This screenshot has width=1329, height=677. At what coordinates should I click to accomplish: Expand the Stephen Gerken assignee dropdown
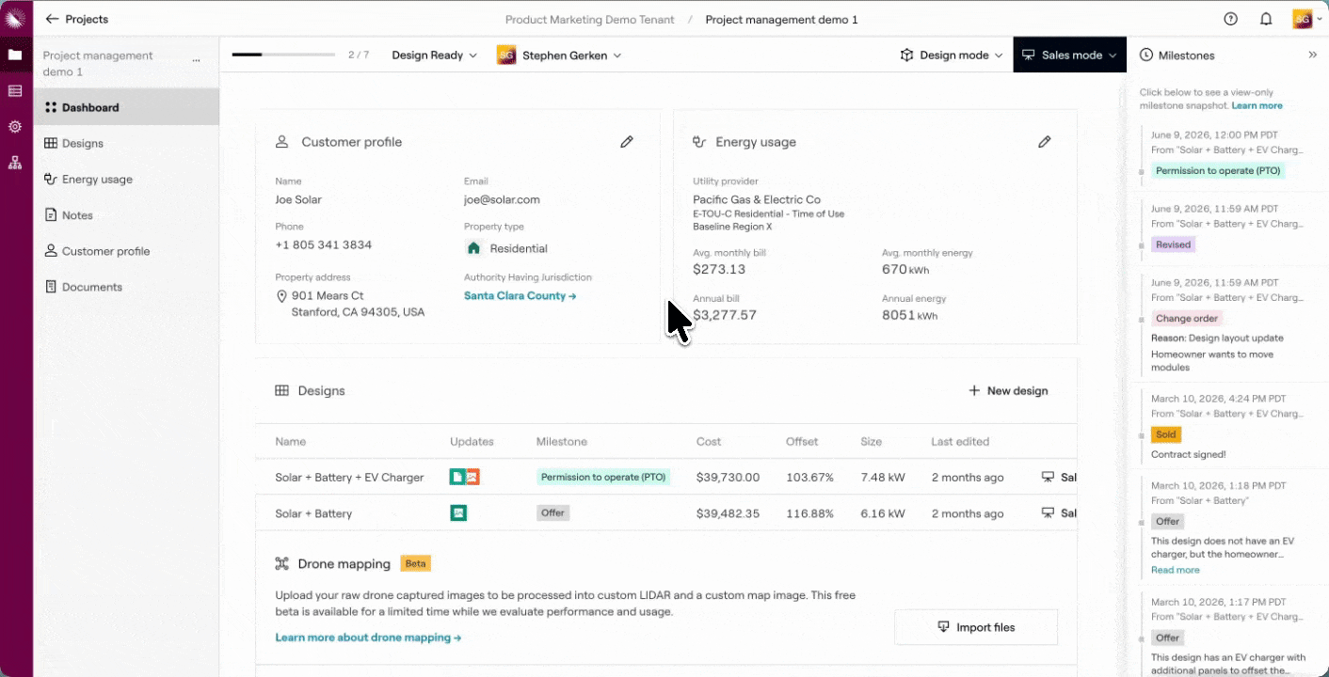(x=559, y=55)
